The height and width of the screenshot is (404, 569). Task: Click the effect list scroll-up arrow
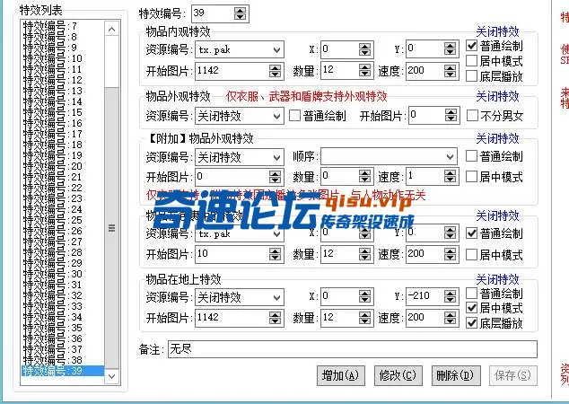[x=112, y=29]
